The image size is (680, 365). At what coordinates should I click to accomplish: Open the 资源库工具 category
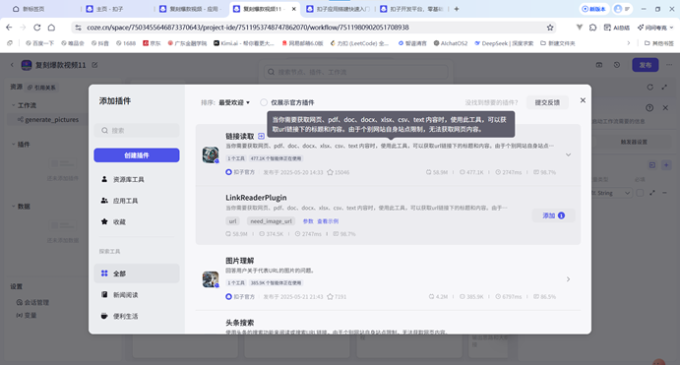137,179
